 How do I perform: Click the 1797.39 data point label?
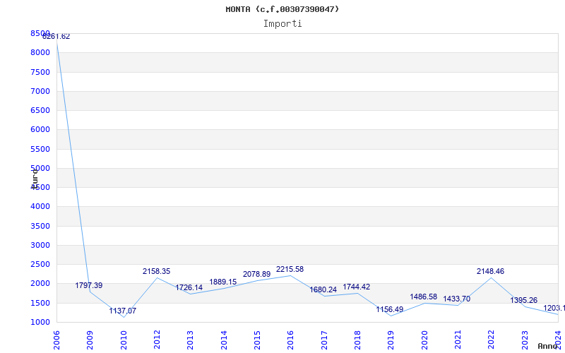tap(89, 286)
